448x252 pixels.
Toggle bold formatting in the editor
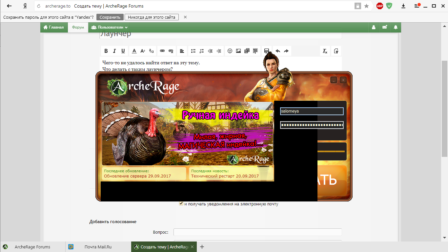click(106, 51)
